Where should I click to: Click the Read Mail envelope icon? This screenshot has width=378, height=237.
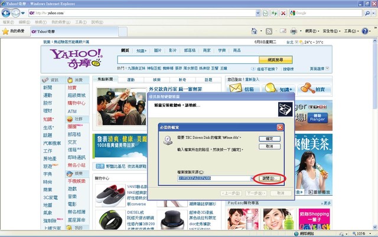point(283,31)
